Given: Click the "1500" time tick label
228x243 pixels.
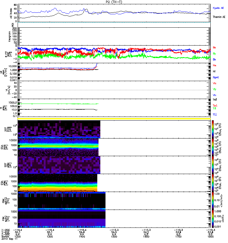Looking at the screenshot, I should tap(114, 237).
